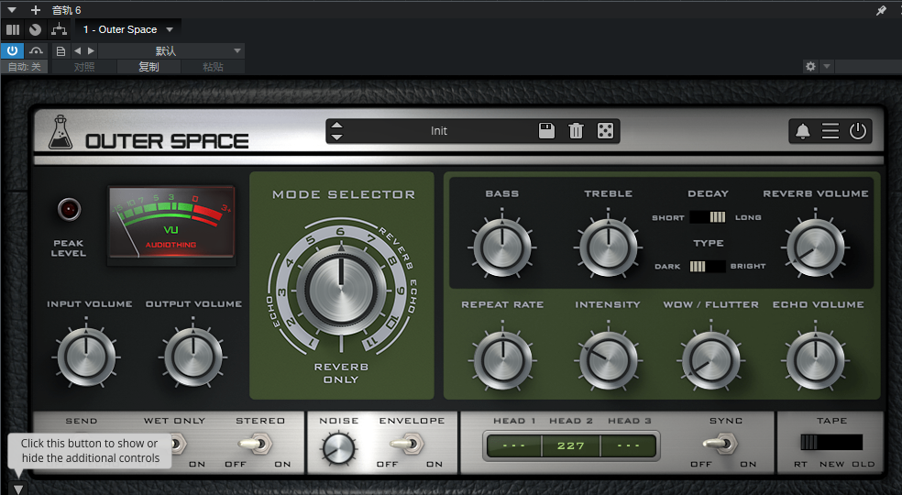
Task: Flip the Type Dark/Bright switch
Action: coord(708,266)
